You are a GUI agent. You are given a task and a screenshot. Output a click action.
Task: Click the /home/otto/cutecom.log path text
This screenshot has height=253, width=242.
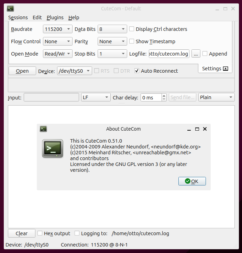pos(140,233)
